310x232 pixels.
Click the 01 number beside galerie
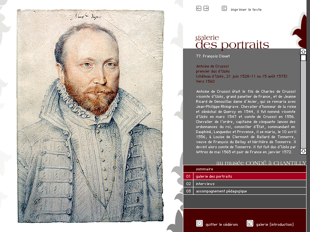[x=188, y=176]
